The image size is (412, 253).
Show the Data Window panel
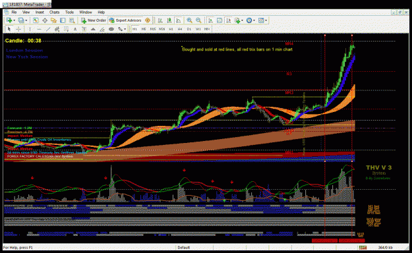click(45, 20)
